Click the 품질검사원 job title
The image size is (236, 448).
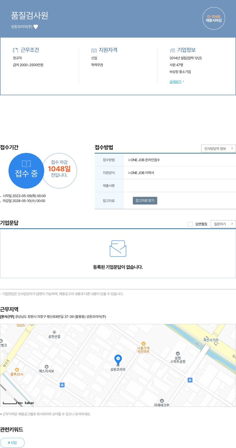30,15
